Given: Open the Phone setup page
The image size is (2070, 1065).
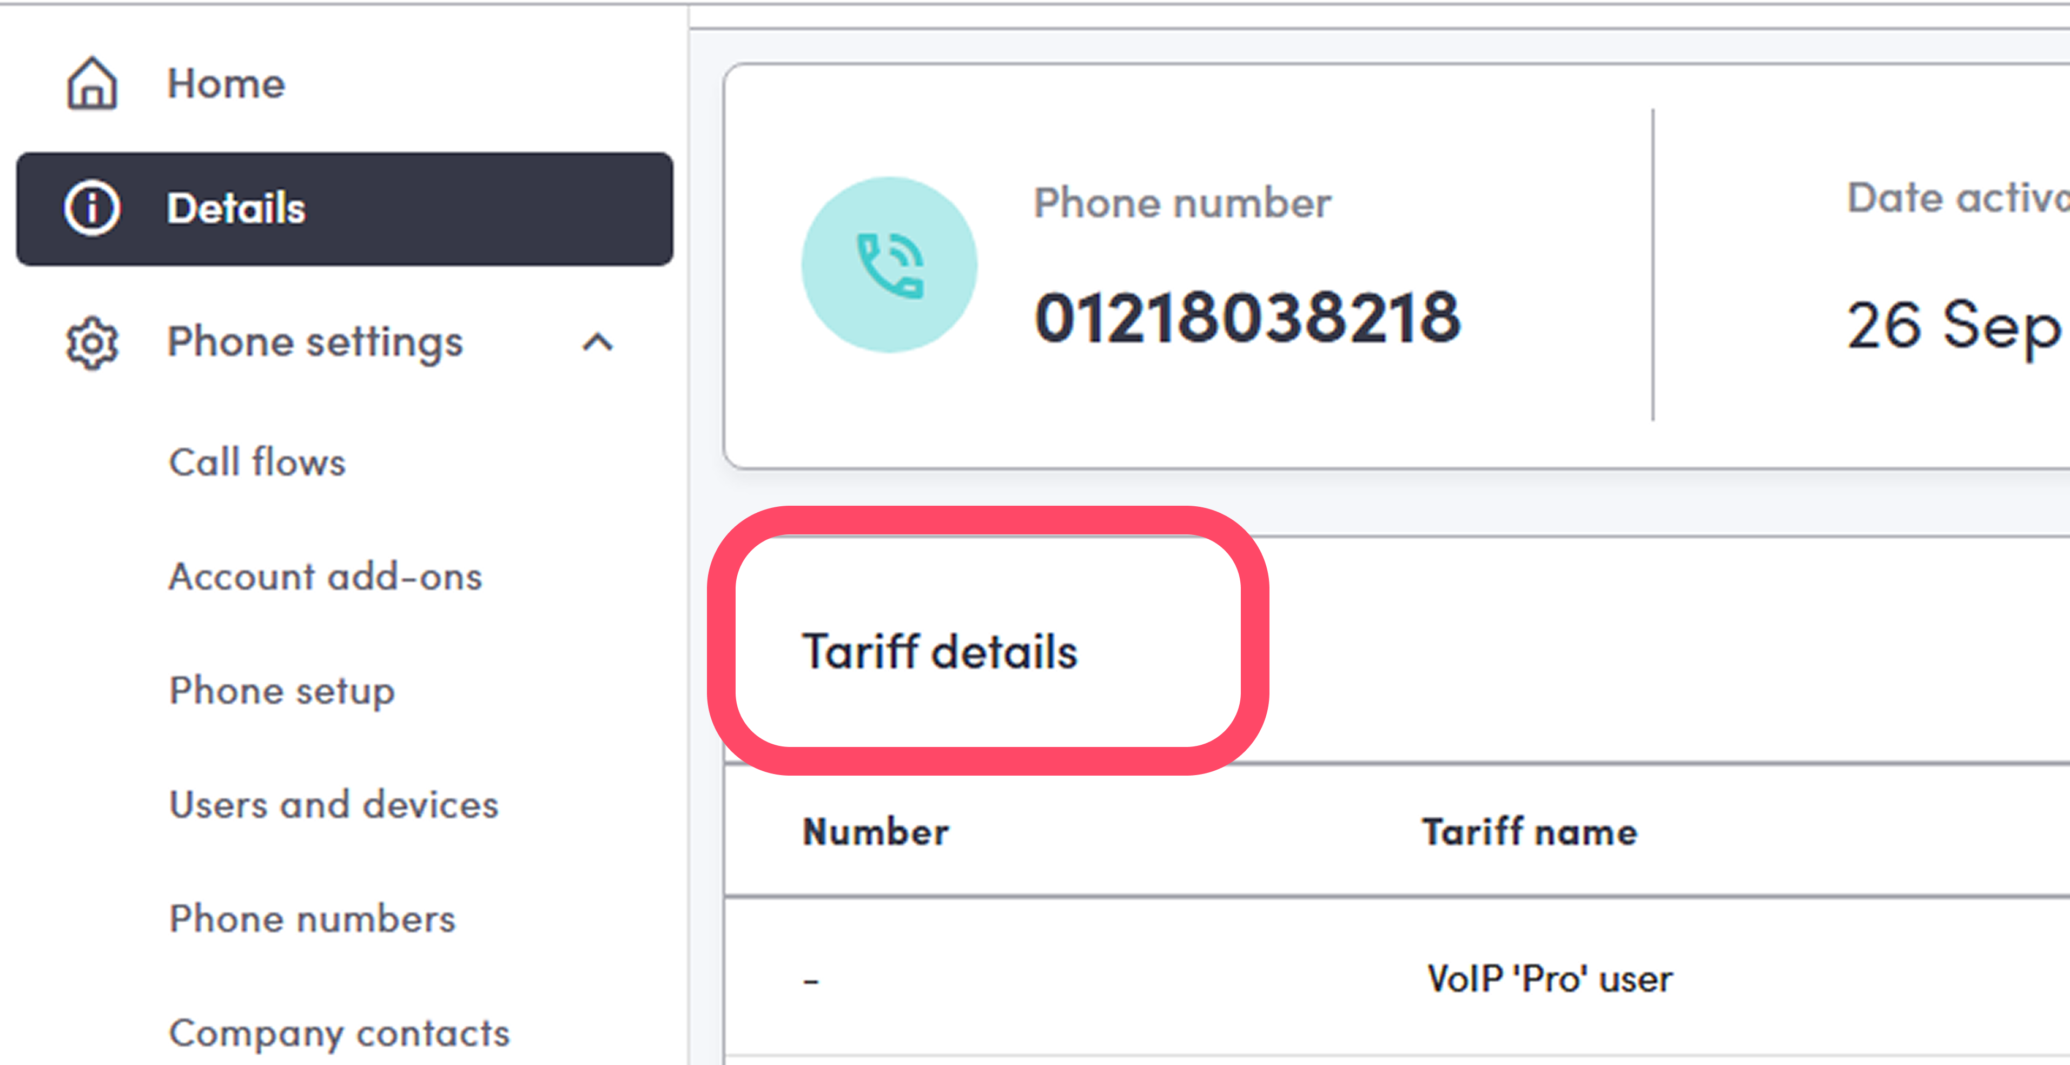Looking at the screenshot, I should click(x=282, y=691).
